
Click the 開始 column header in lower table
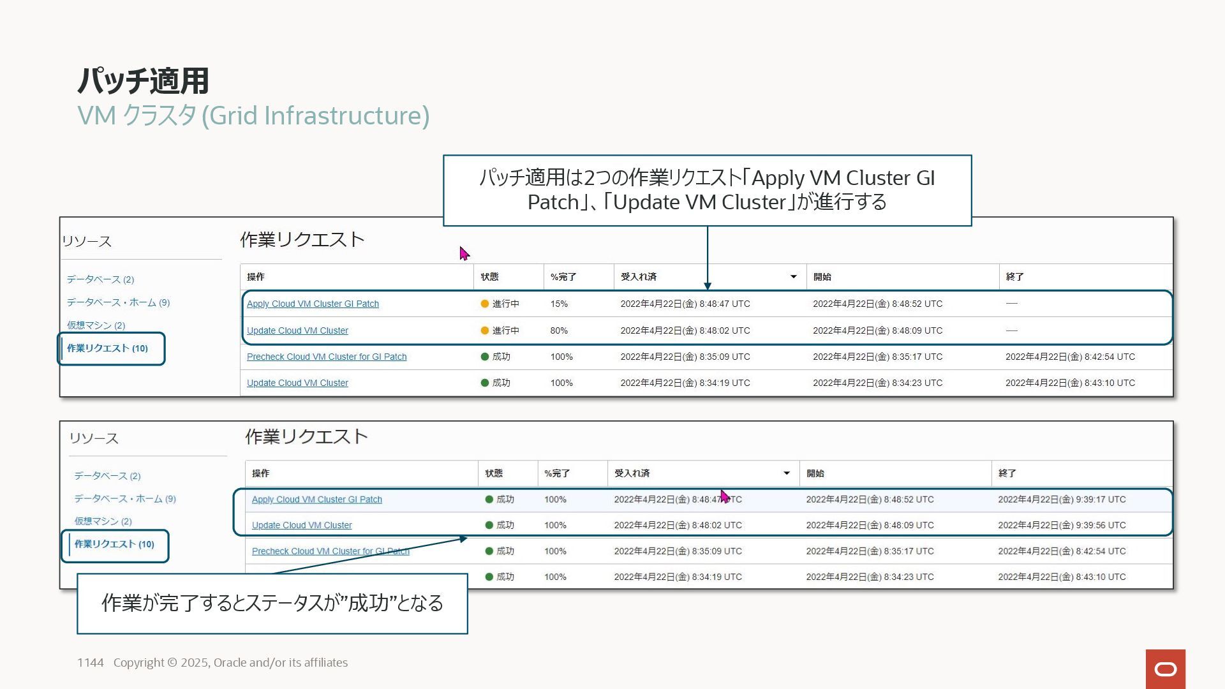pyautogui.click(x=815, y=473)
